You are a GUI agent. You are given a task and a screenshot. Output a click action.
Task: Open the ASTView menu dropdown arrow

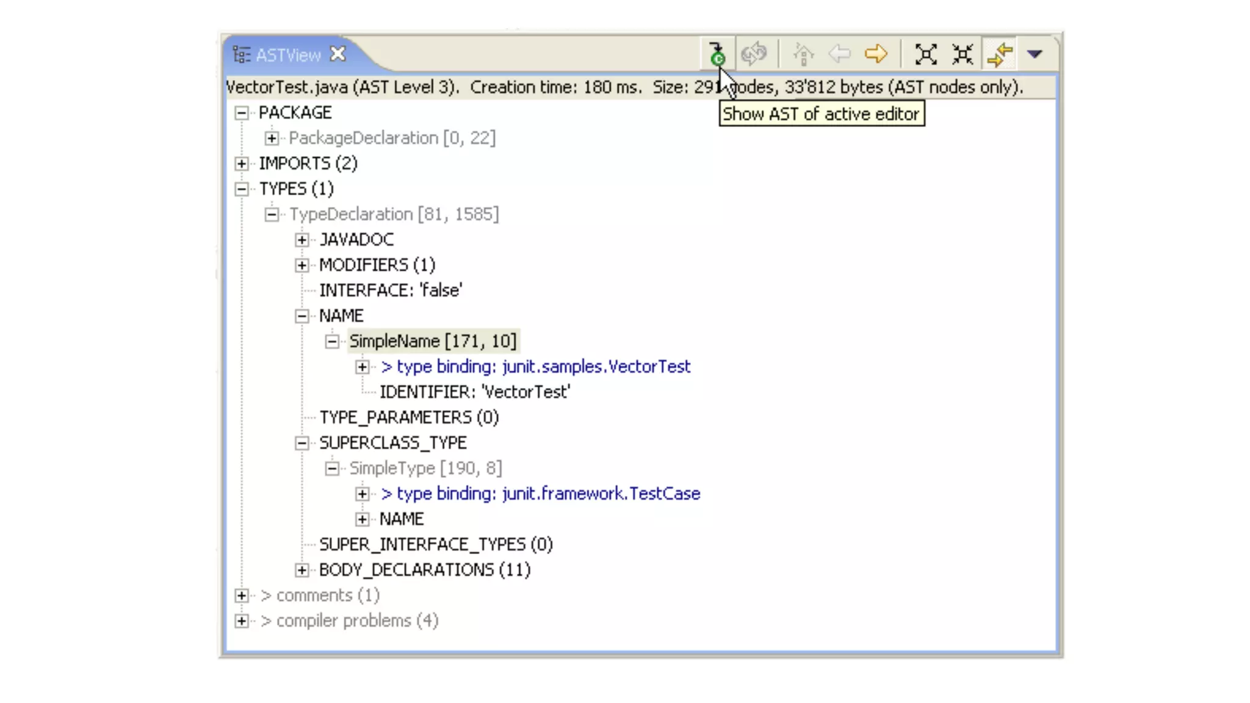pos(1035,54)
